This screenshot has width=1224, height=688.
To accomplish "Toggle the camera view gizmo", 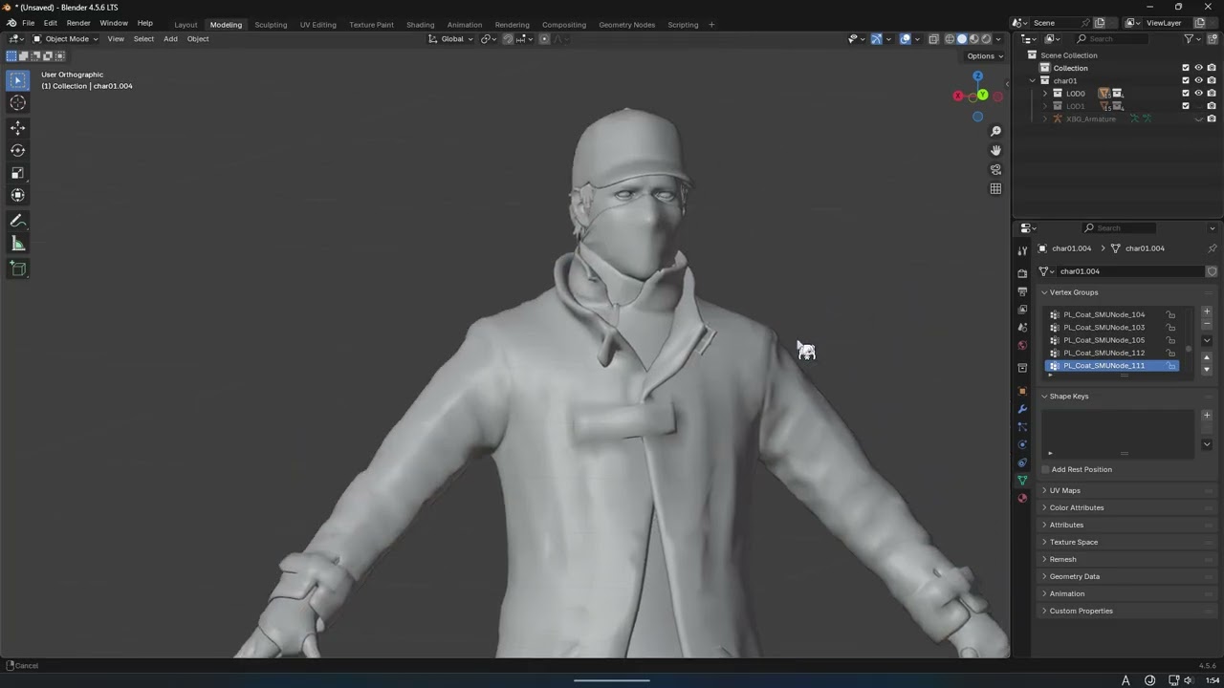I will (x=995, y=169).
